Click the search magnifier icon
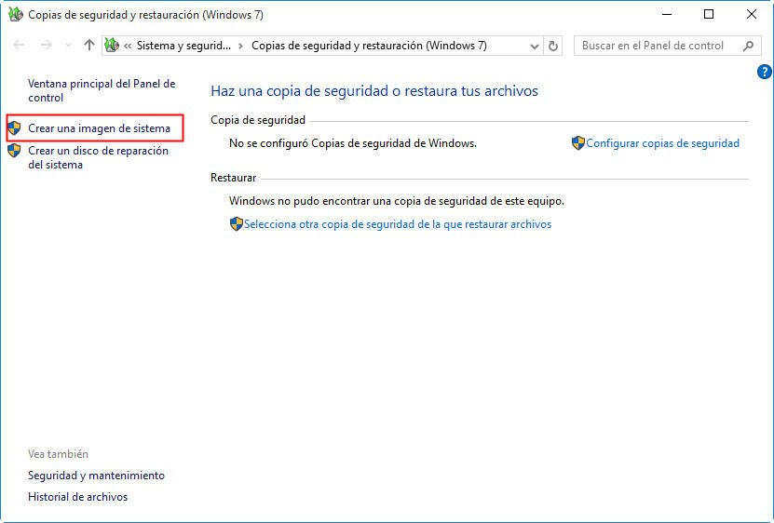The height and width of the screenshot is (523, 774). pos(748,46)
